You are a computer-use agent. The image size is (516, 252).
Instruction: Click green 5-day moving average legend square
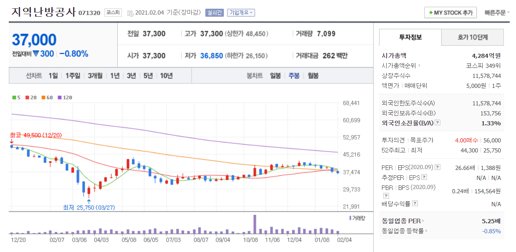(14, 97)
